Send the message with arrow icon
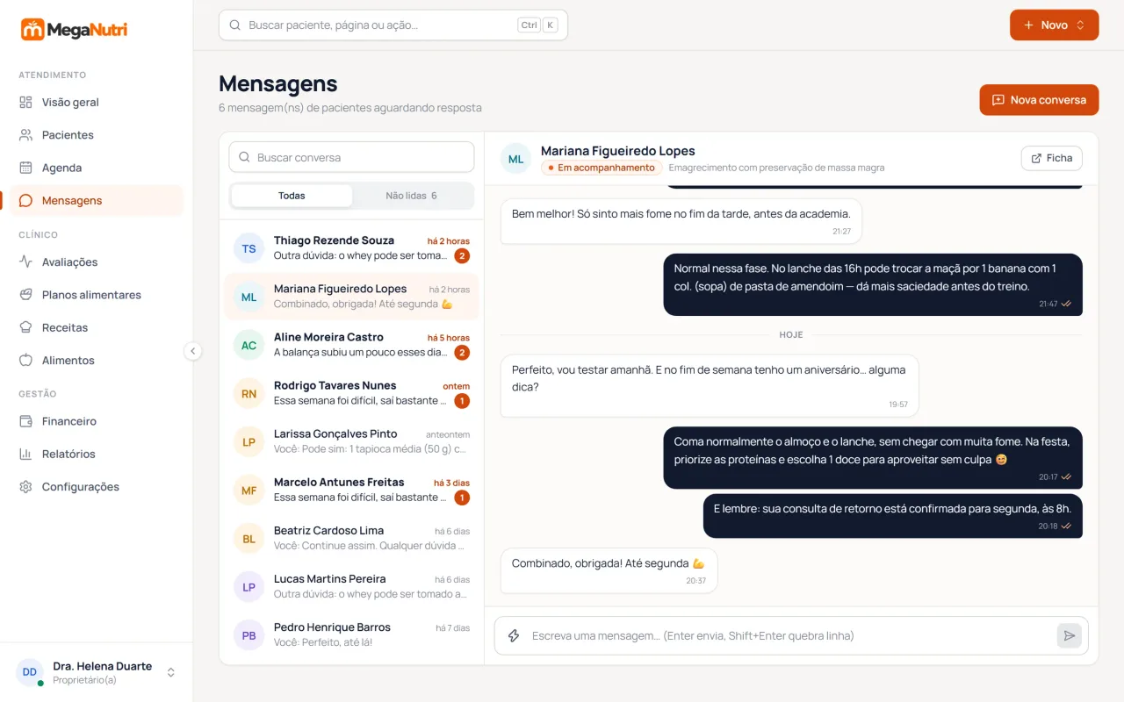 [x=1069, y=636]
